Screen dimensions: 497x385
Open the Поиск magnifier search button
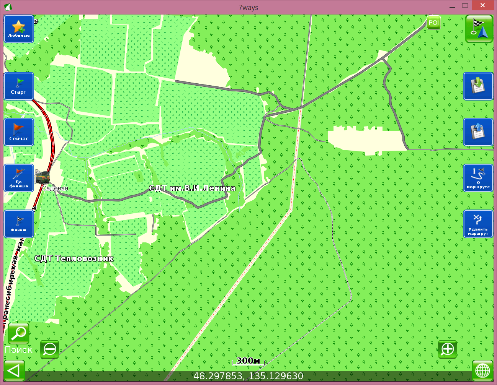[x=18, y=334]
